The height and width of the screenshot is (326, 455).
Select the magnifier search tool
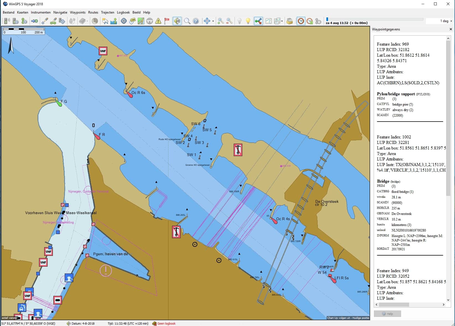pos(187,21)
